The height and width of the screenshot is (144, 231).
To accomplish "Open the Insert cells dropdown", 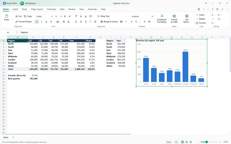I will tap(201, 15).
